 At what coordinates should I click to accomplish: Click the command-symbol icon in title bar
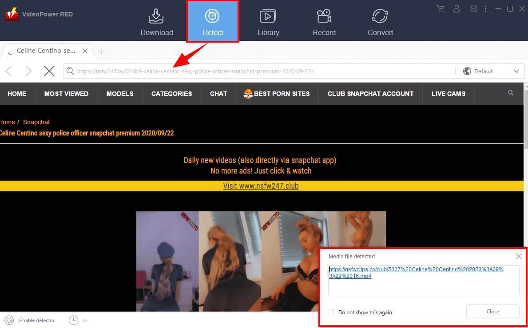473,9
